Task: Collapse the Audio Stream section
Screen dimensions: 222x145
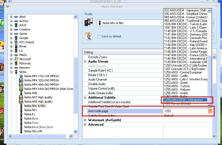Action: (85, 61)
